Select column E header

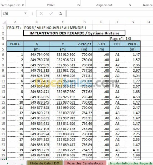101,22
